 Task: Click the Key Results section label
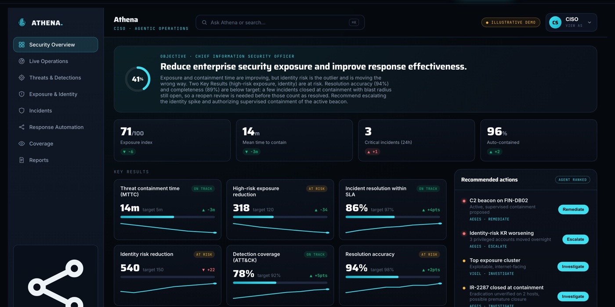click(131, 172)
